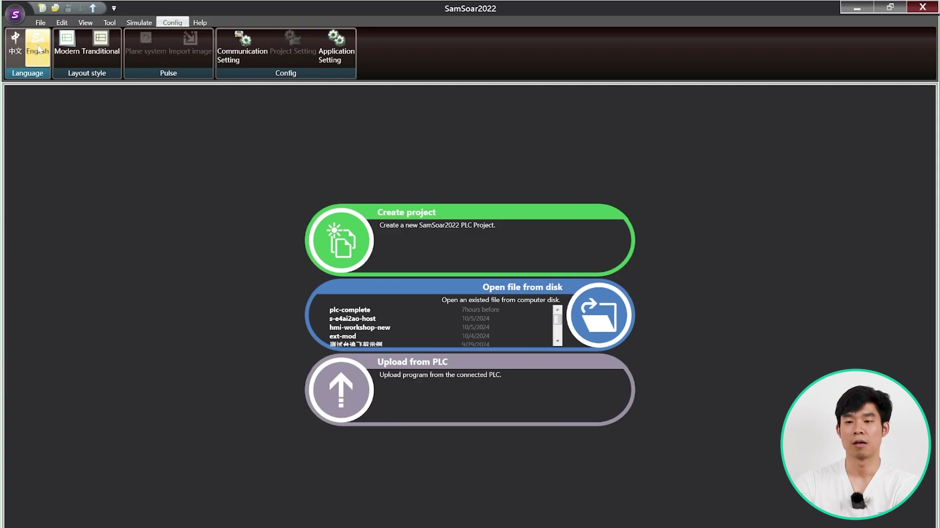The image size is (940, 528).
Task: Click the Upload from PLC arrow icon
Action: [341, 390]
